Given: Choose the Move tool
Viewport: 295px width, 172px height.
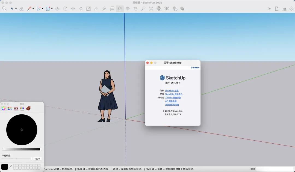Looking at the screenshot, I should [x=73, y=9].
